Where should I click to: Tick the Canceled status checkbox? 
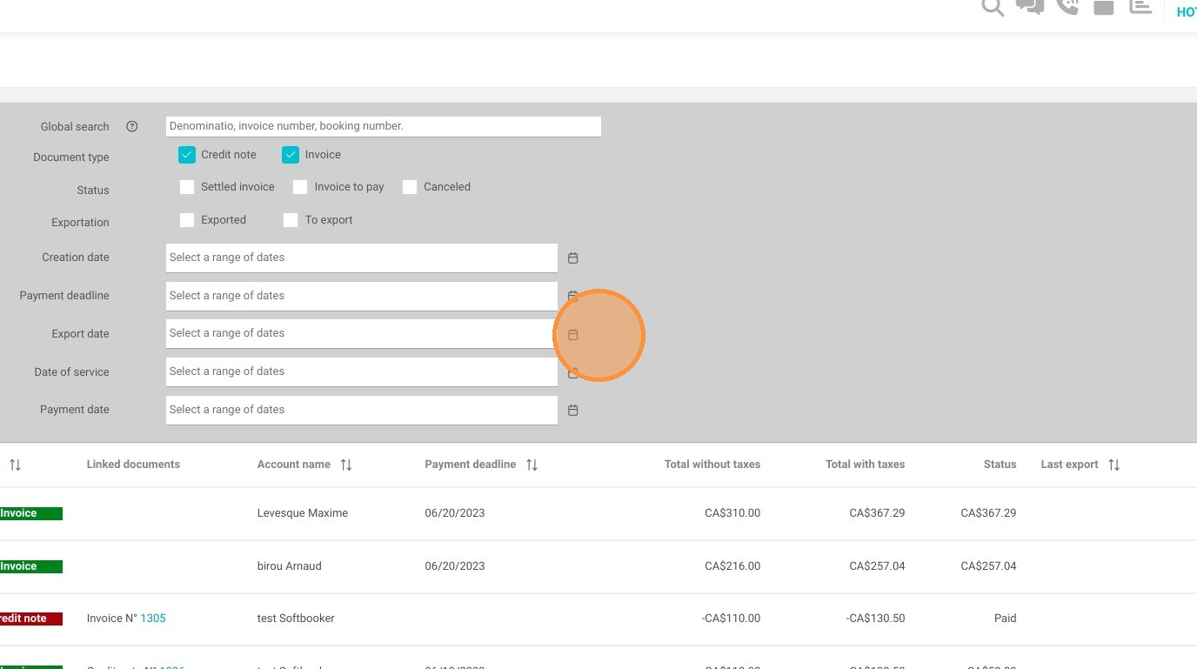coord(410,187)
